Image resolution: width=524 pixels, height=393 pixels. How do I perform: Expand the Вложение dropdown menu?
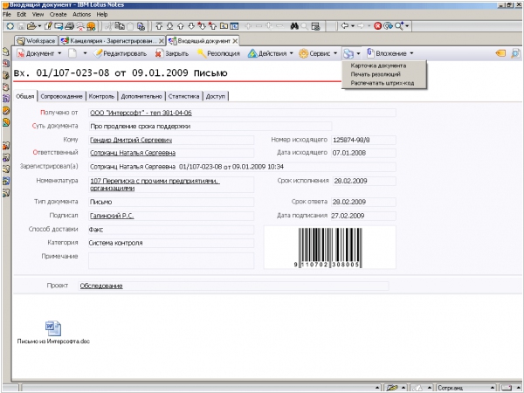[411, 53]
